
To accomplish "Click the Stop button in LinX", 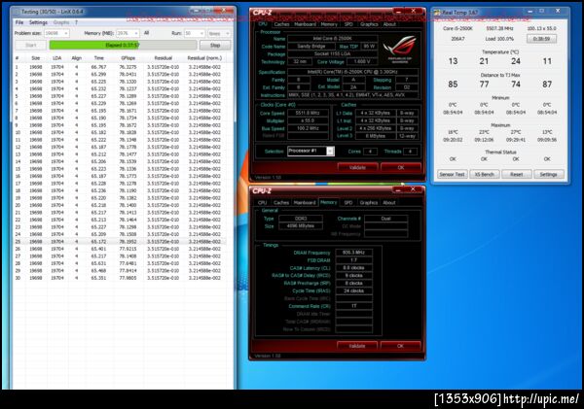I will [215, 46].
